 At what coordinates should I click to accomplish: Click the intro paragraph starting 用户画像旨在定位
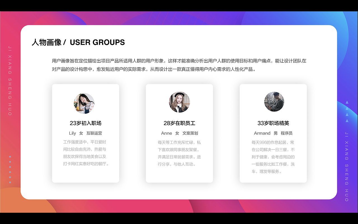tap(179, 65)
